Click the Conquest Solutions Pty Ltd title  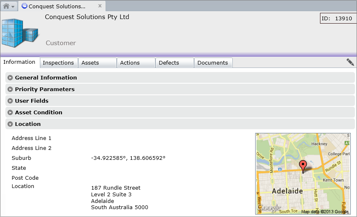click(x=87, y=17)
